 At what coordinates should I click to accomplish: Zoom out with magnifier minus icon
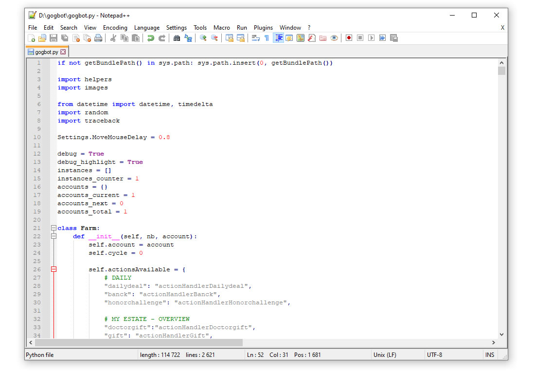[x=214, y=38]
